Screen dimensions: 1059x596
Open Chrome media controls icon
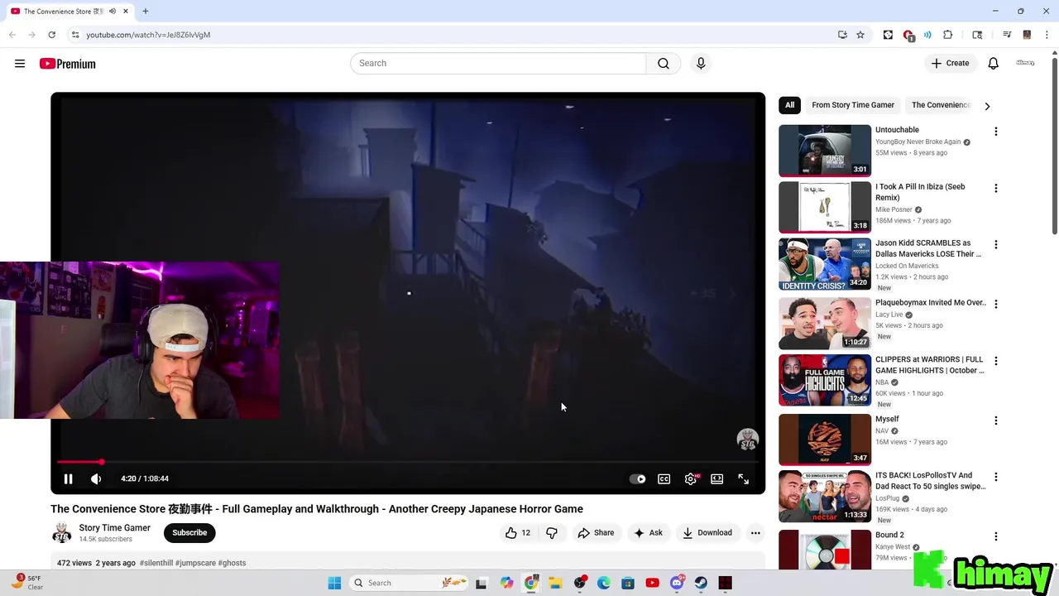click(1007, 35)
